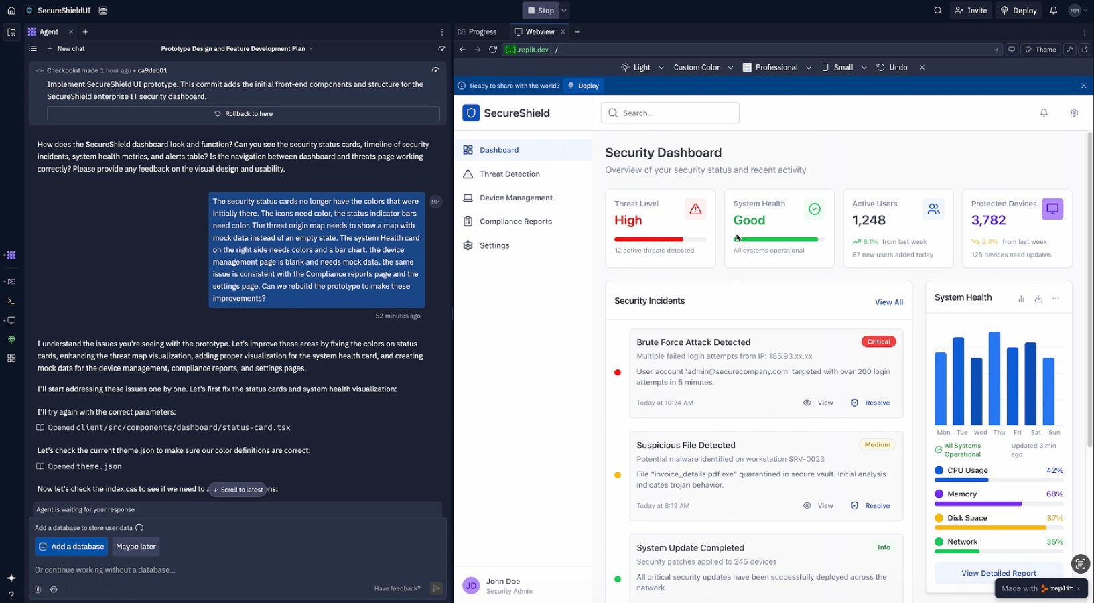Click View All security incidents link

pos(888,302)
